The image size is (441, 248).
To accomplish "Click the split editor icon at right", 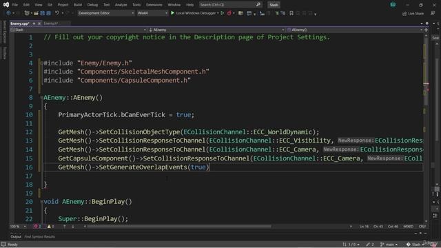I will 426,30.
